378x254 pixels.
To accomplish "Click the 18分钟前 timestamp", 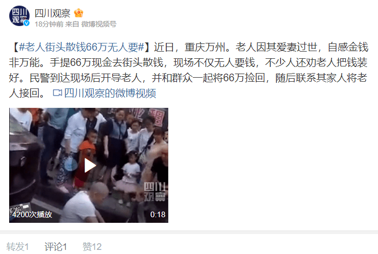I will pos(49,24).
